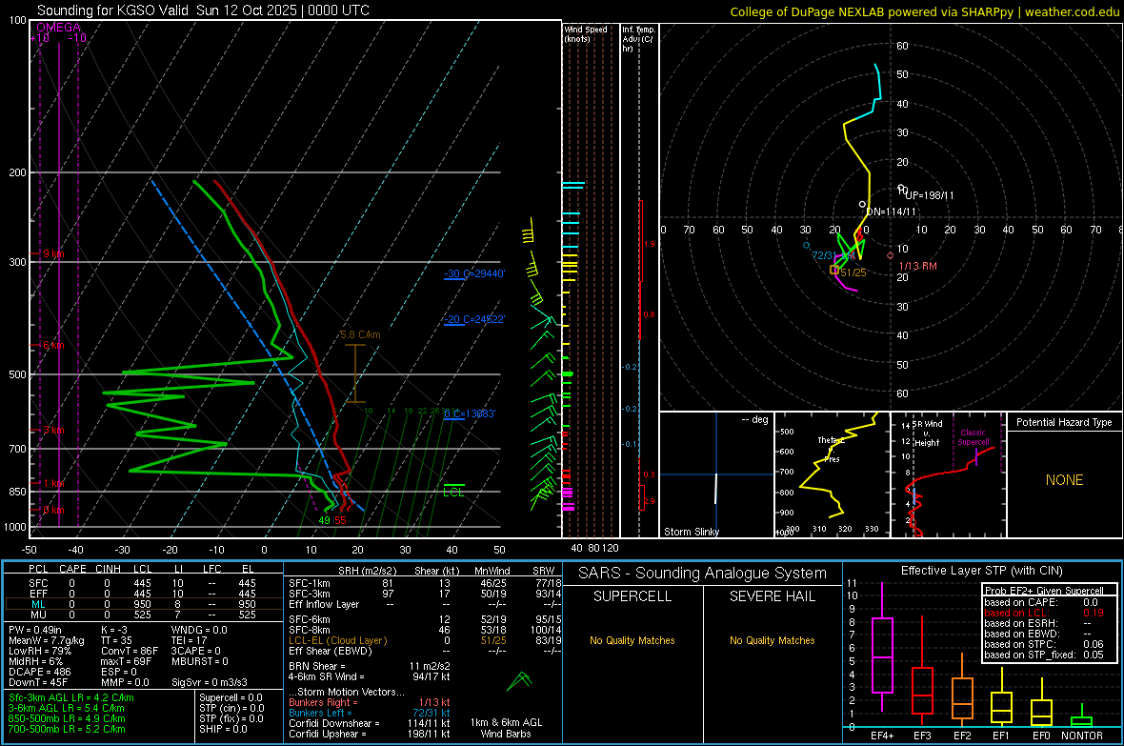Click the OMEGA label on the skew-T
1124x746 pixels.
(59, 28)
